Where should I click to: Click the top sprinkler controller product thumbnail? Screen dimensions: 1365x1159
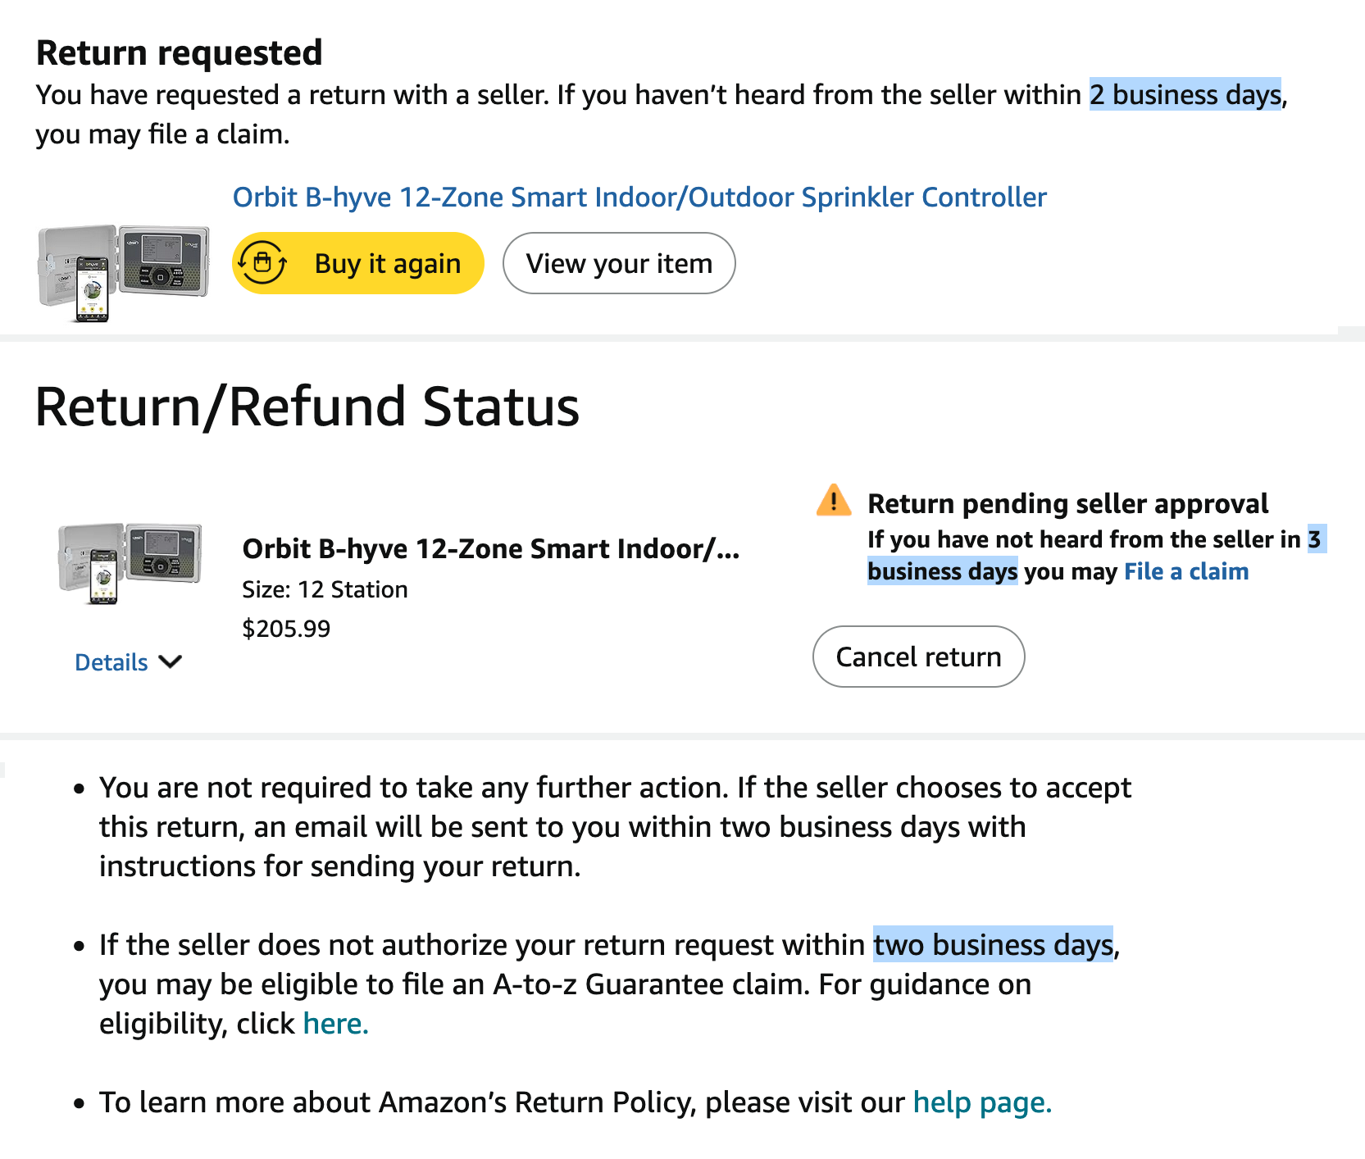[123, 272]
